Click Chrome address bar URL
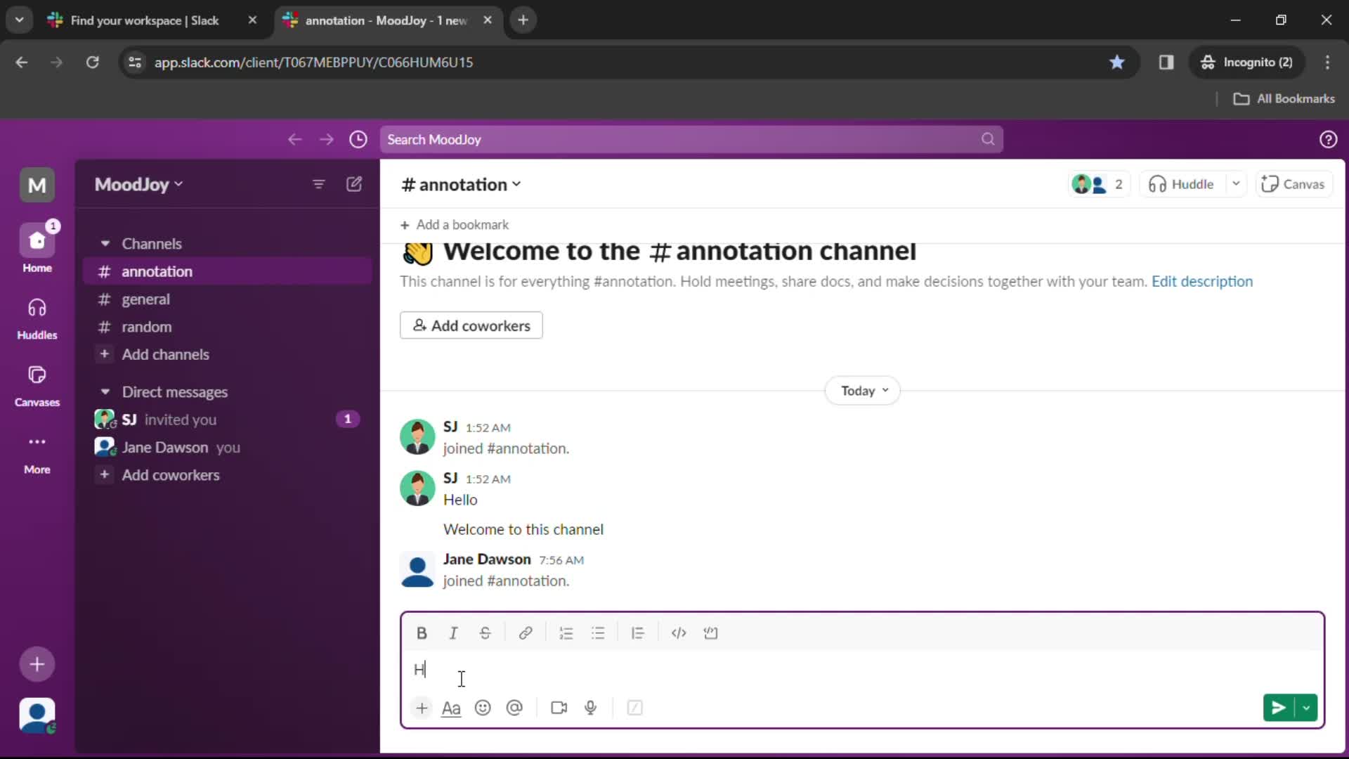Viewport: 1349px width, 759px height. pyautogui.click(x=313, y=62)
